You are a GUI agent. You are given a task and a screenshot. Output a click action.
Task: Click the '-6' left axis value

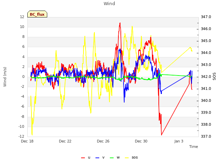(x=23, y=107)
